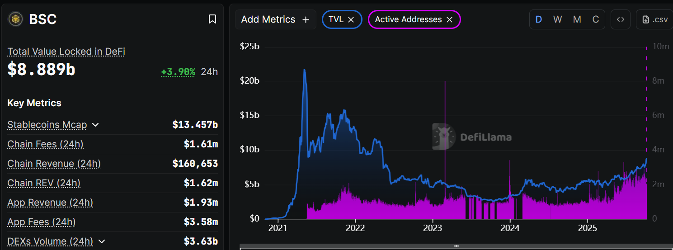Open the Add Metrics dropdown
This screenshot has width=673, height=250.
[x=268, y=19]
